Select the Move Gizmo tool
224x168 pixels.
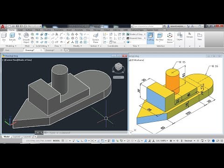click(169, 38)
